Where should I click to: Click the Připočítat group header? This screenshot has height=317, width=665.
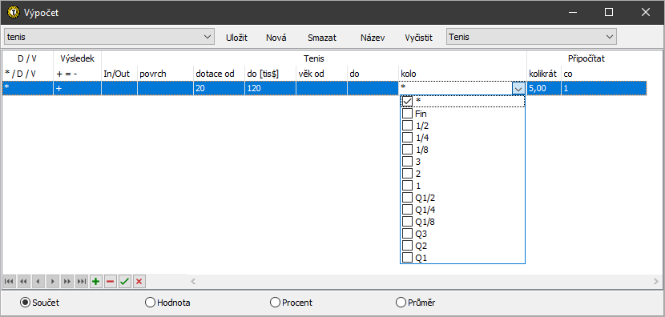[x=586, y=58]
